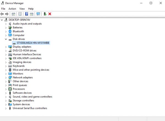Screen dimensions: 165x121
Task: Select the ST1000LM024 HN-M101MBB disk drive
Action: click(33, 43)
